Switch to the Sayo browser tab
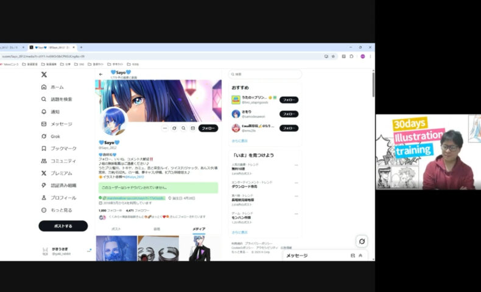This screenshot has width=481, height=292. [x=52, y=47]
